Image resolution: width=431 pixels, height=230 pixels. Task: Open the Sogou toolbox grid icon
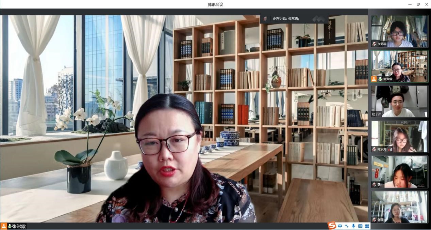367,226
